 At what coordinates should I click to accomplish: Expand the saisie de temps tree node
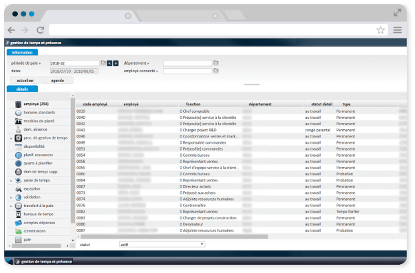click(11, 181)
